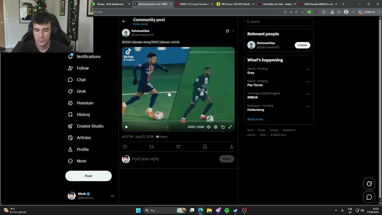Click the white Post button
Viewport: 382px width, 215px height.
click(x=88, y=176)
